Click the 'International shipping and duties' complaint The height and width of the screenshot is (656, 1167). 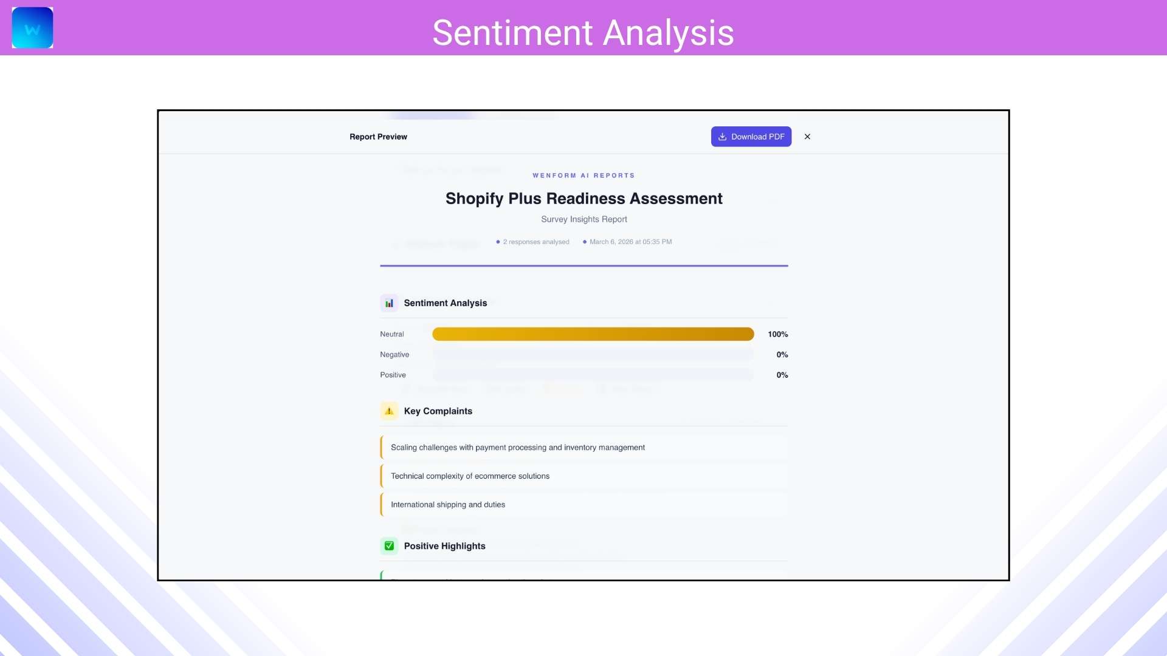(584, 505)
